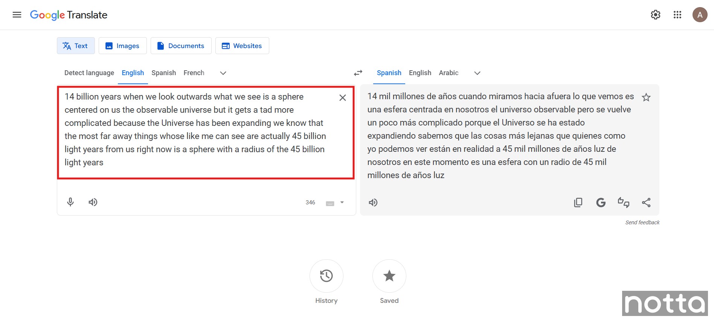714x322 pixels.
Task: Play audio of the Spanish translation
Action: [x=373, y=203]
